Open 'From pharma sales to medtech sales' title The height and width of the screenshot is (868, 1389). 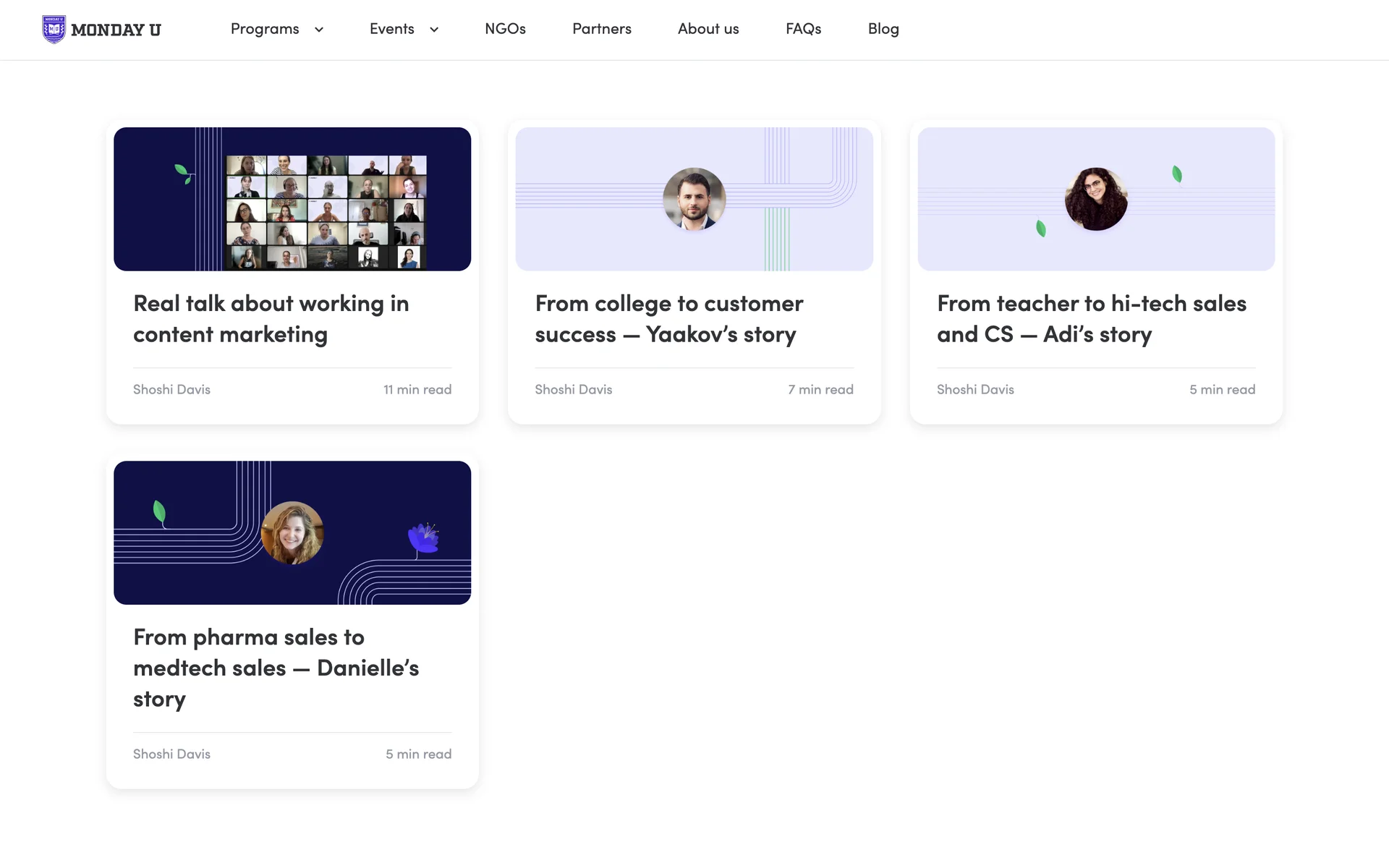pyautogui.click(x=276, y=668)
